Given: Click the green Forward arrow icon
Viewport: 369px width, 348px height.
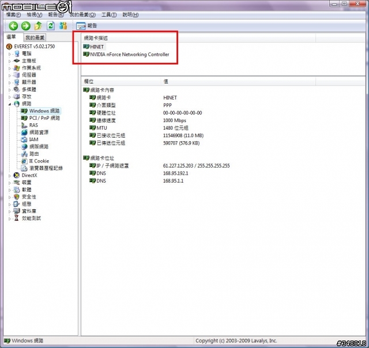Looking at the screenshot, I should (x=25, y=26).
